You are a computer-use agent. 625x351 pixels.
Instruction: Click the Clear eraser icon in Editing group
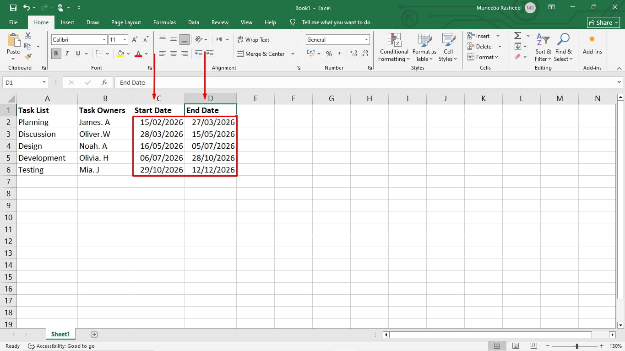click(517, 57)
